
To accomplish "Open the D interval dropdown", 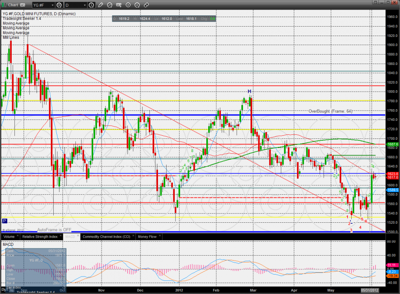I will (x=75, y=5).
